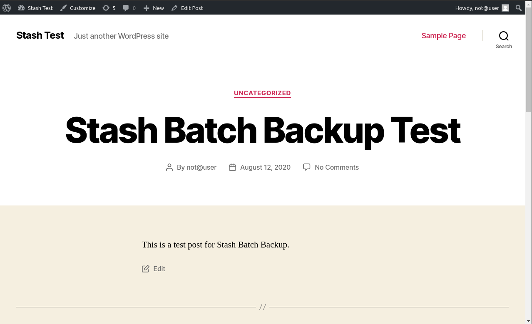Image resolution: width=532 pixels, height=324 pixels.
Task: Toggle the site Search button
Action: (x=504, y=40)
